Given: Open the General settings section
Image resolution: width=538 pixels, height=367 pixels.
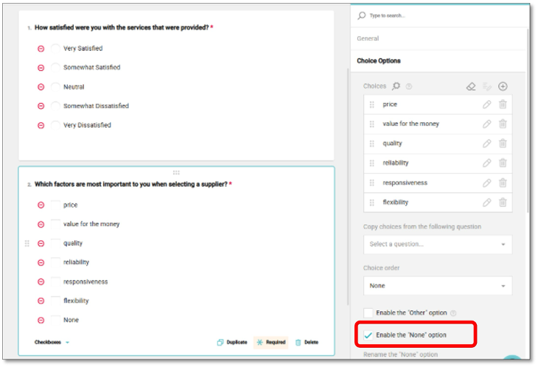Looking at the screenshot, I should 368,38.
